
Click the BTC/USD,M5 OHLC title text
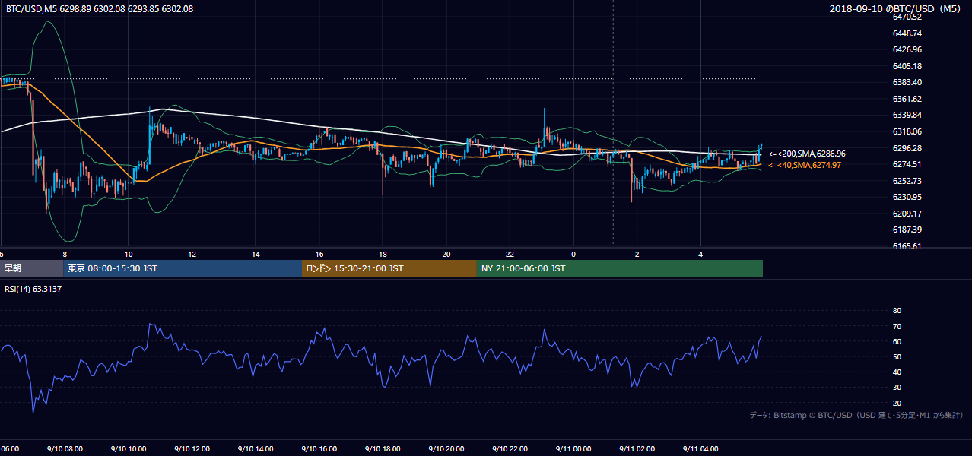click(x=100, y=8)
